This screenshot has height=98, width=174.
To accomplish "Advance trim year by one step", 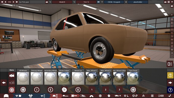I will coord(14,2).
